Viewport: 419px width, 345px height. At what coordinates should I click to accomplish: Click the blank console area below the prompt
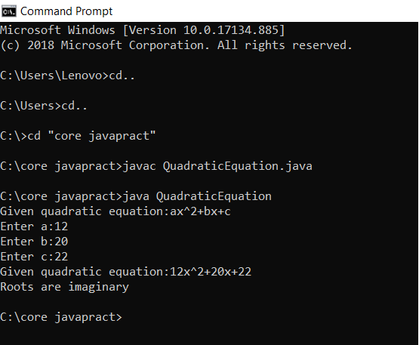click(x=210, y=334)
